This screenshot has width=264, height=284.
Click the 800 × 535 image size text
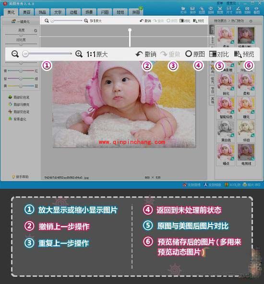click(x=153, y=178)
